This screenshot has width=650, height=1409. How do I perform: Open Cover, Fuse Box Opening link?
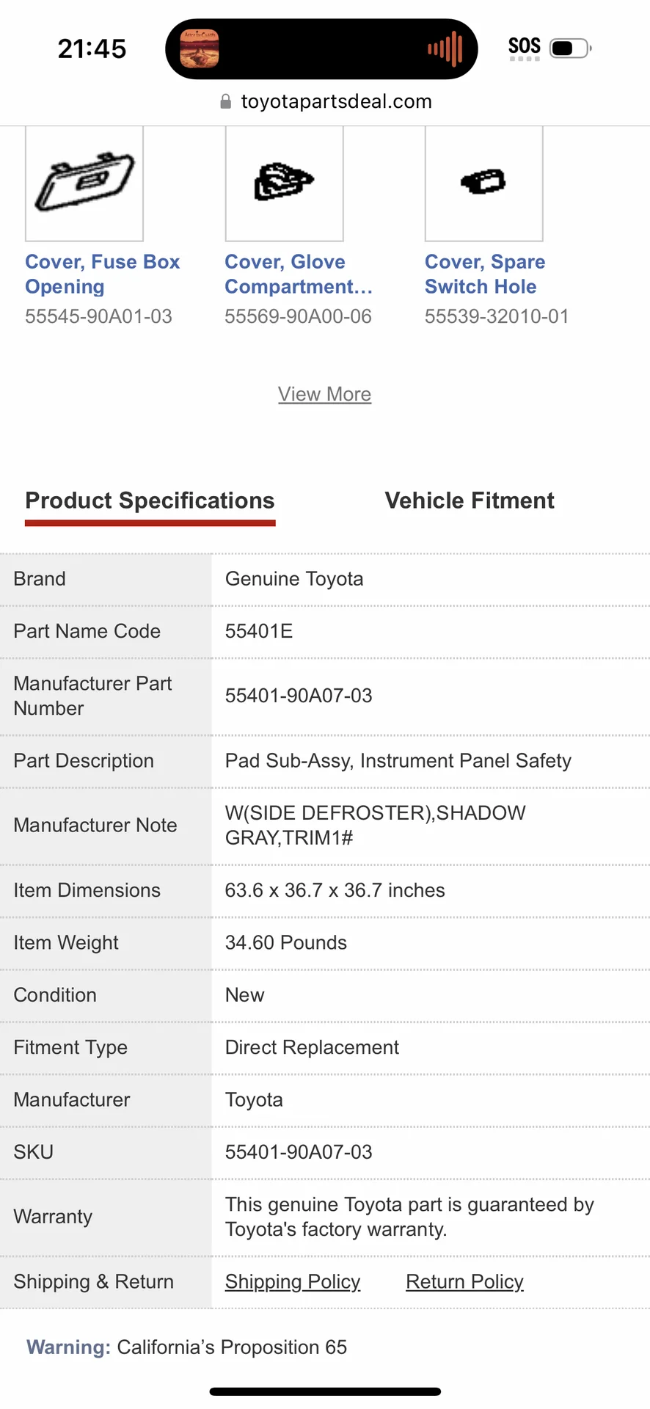click(x=103, y=274)
